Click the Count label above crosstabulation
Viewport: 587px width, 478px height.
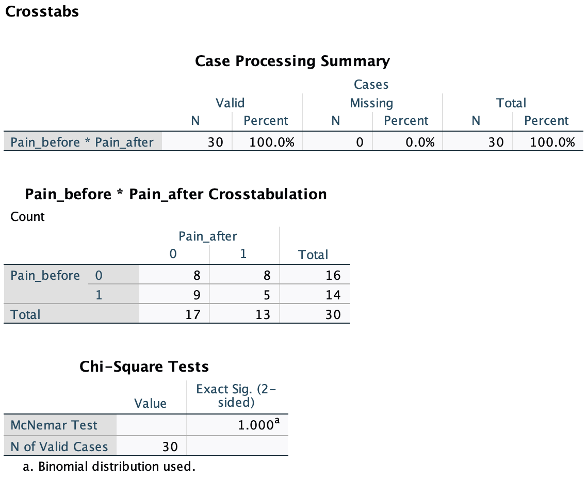(x=27, y=216)
